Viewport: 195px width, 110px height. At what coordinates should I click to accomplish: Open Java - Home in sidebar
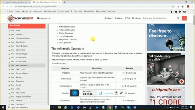15,31
